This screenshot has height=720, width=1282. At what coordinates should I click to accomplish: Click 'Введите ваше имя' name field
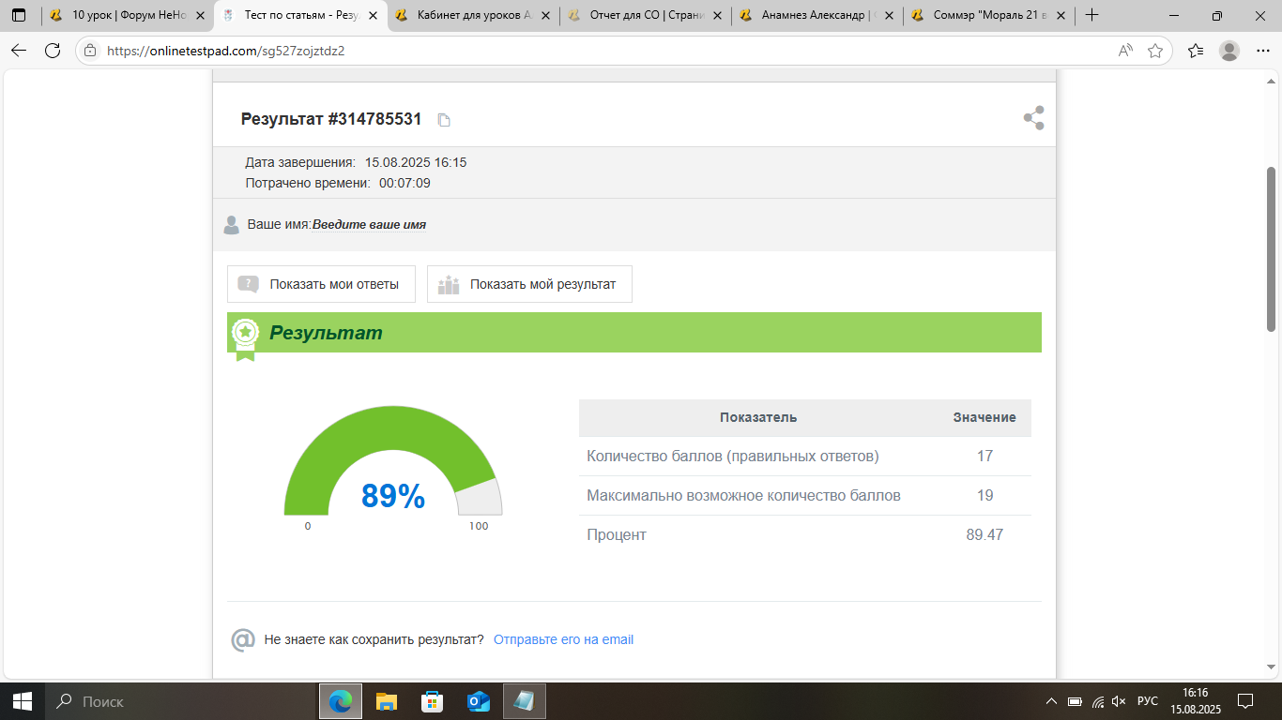pyautogui.click(x=369, y=225)
